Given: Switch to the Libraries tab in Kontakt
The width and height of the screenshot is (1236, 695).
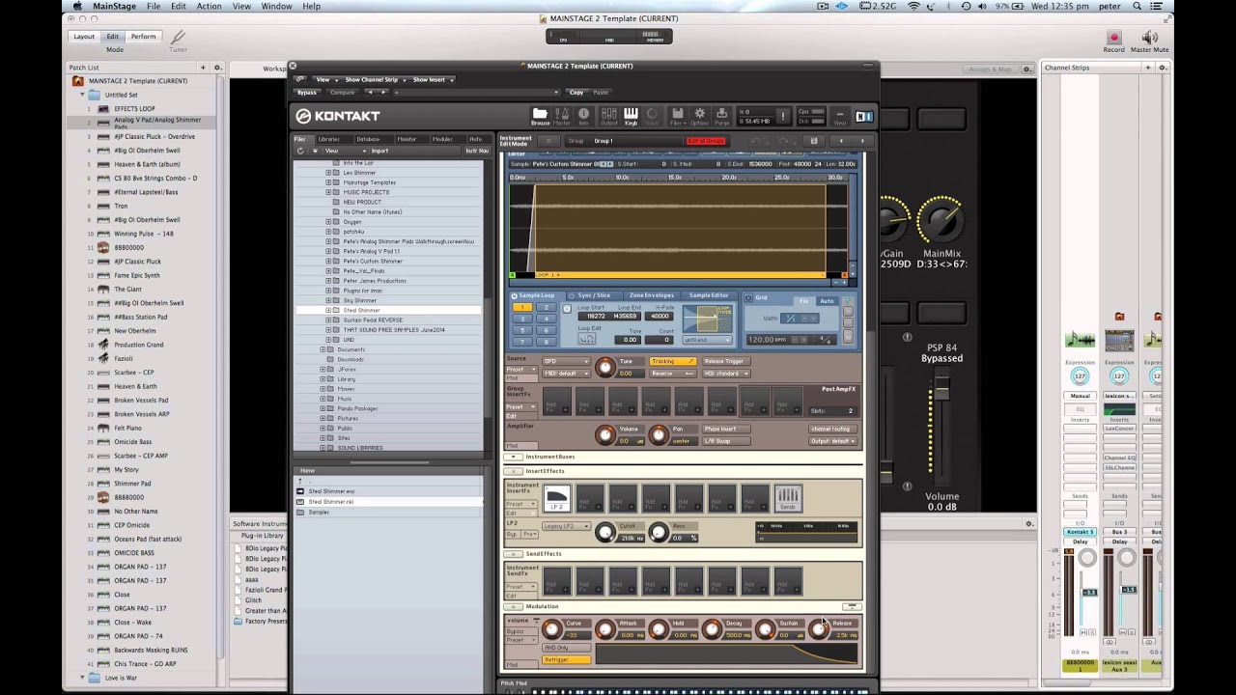Looking at the screenshot, I should point(329,139).
